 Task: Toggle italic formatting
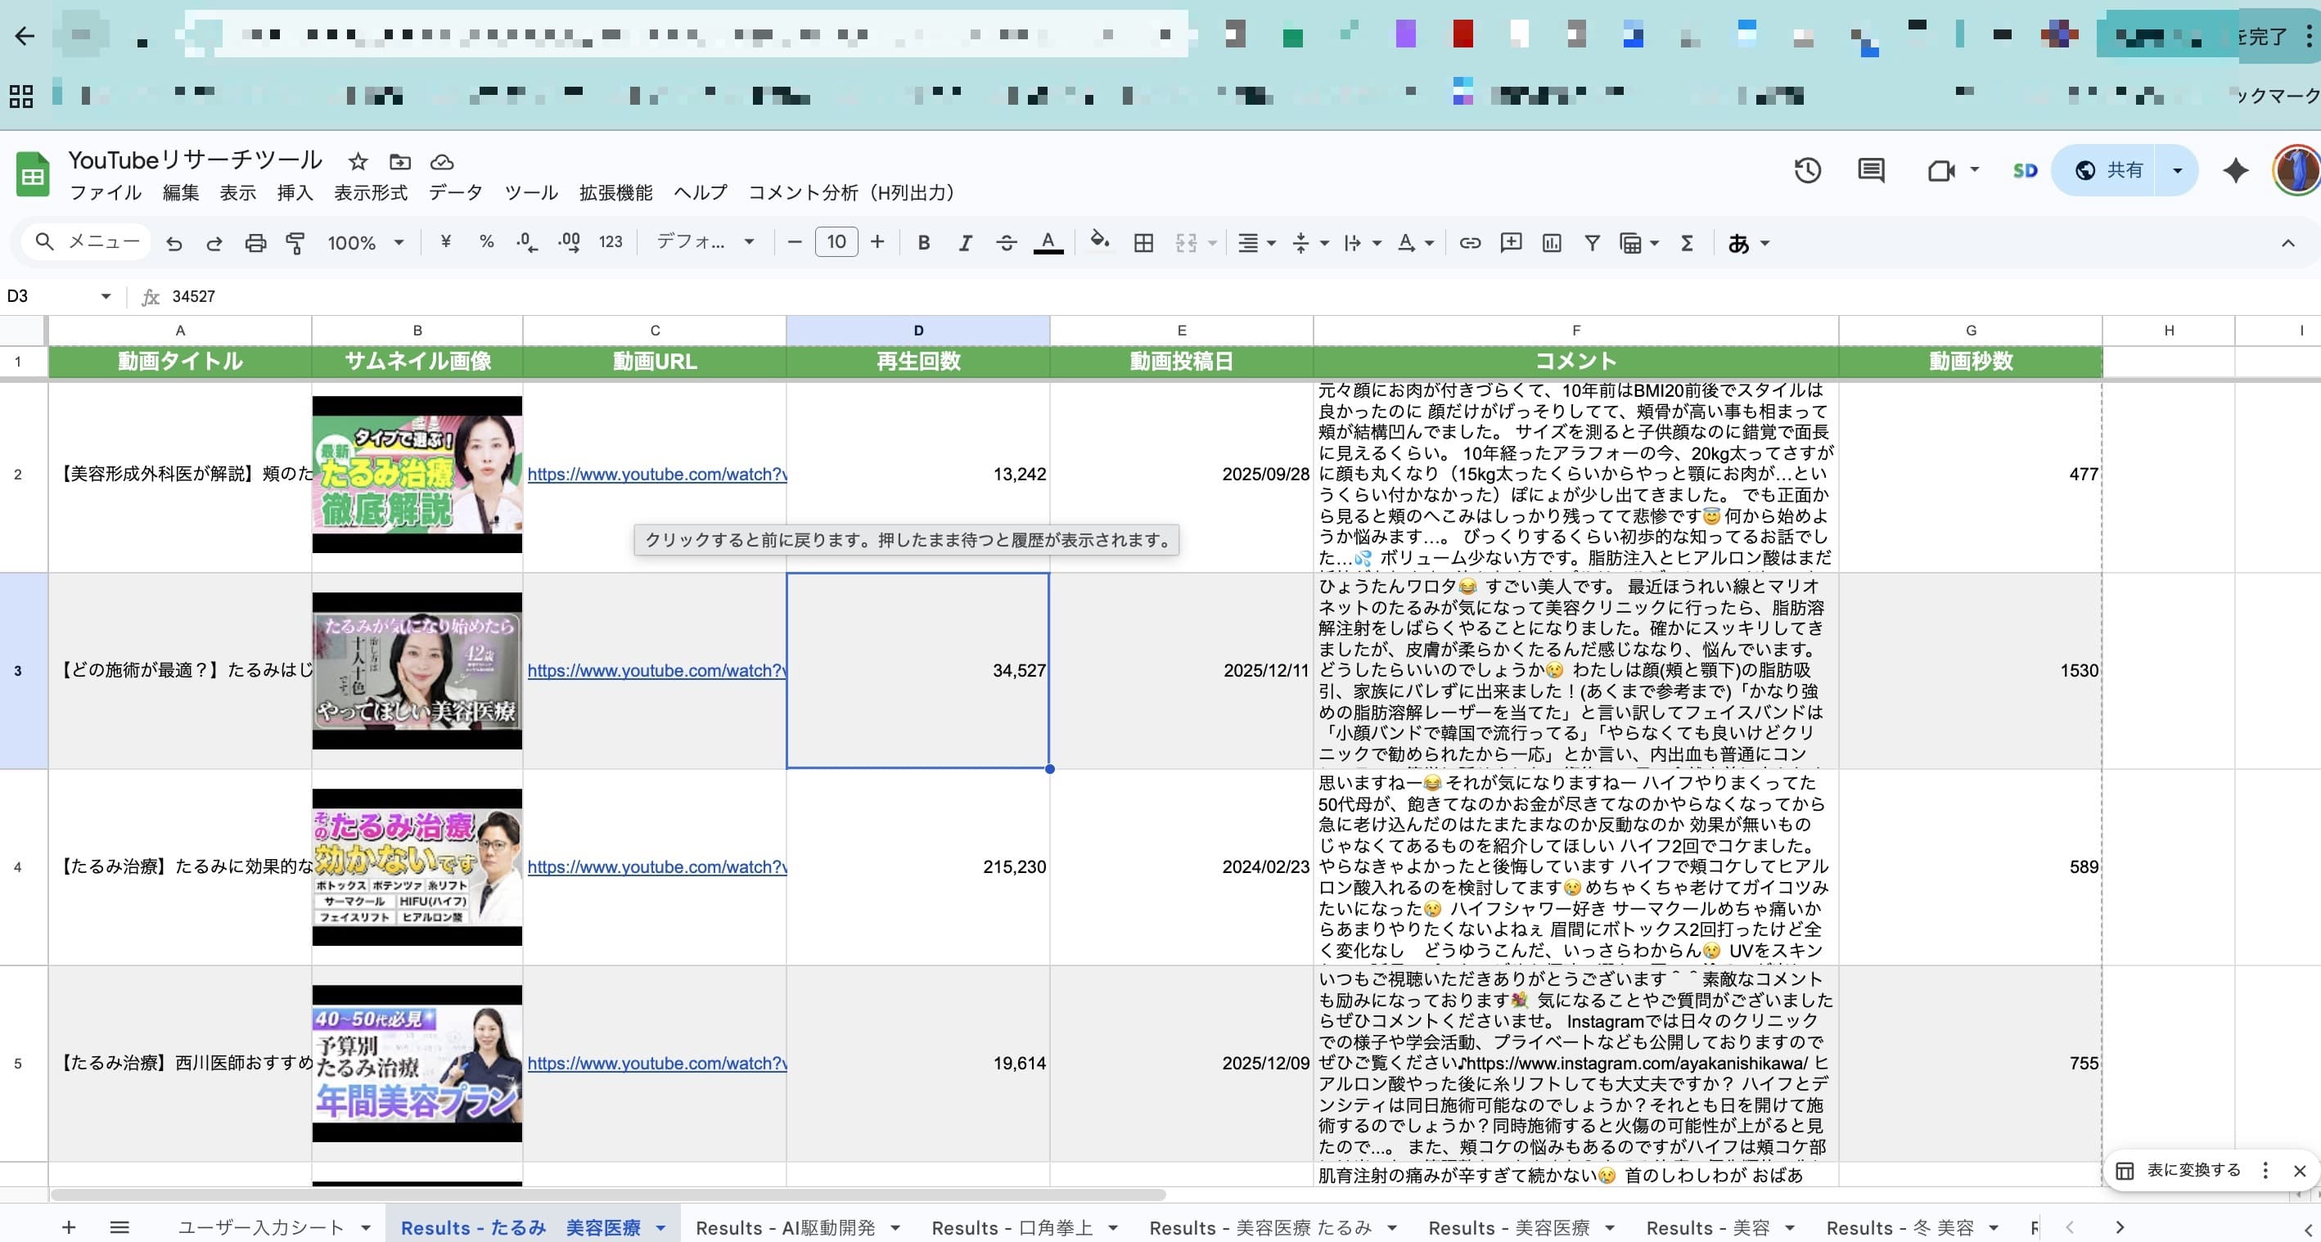tap(965, 242)
